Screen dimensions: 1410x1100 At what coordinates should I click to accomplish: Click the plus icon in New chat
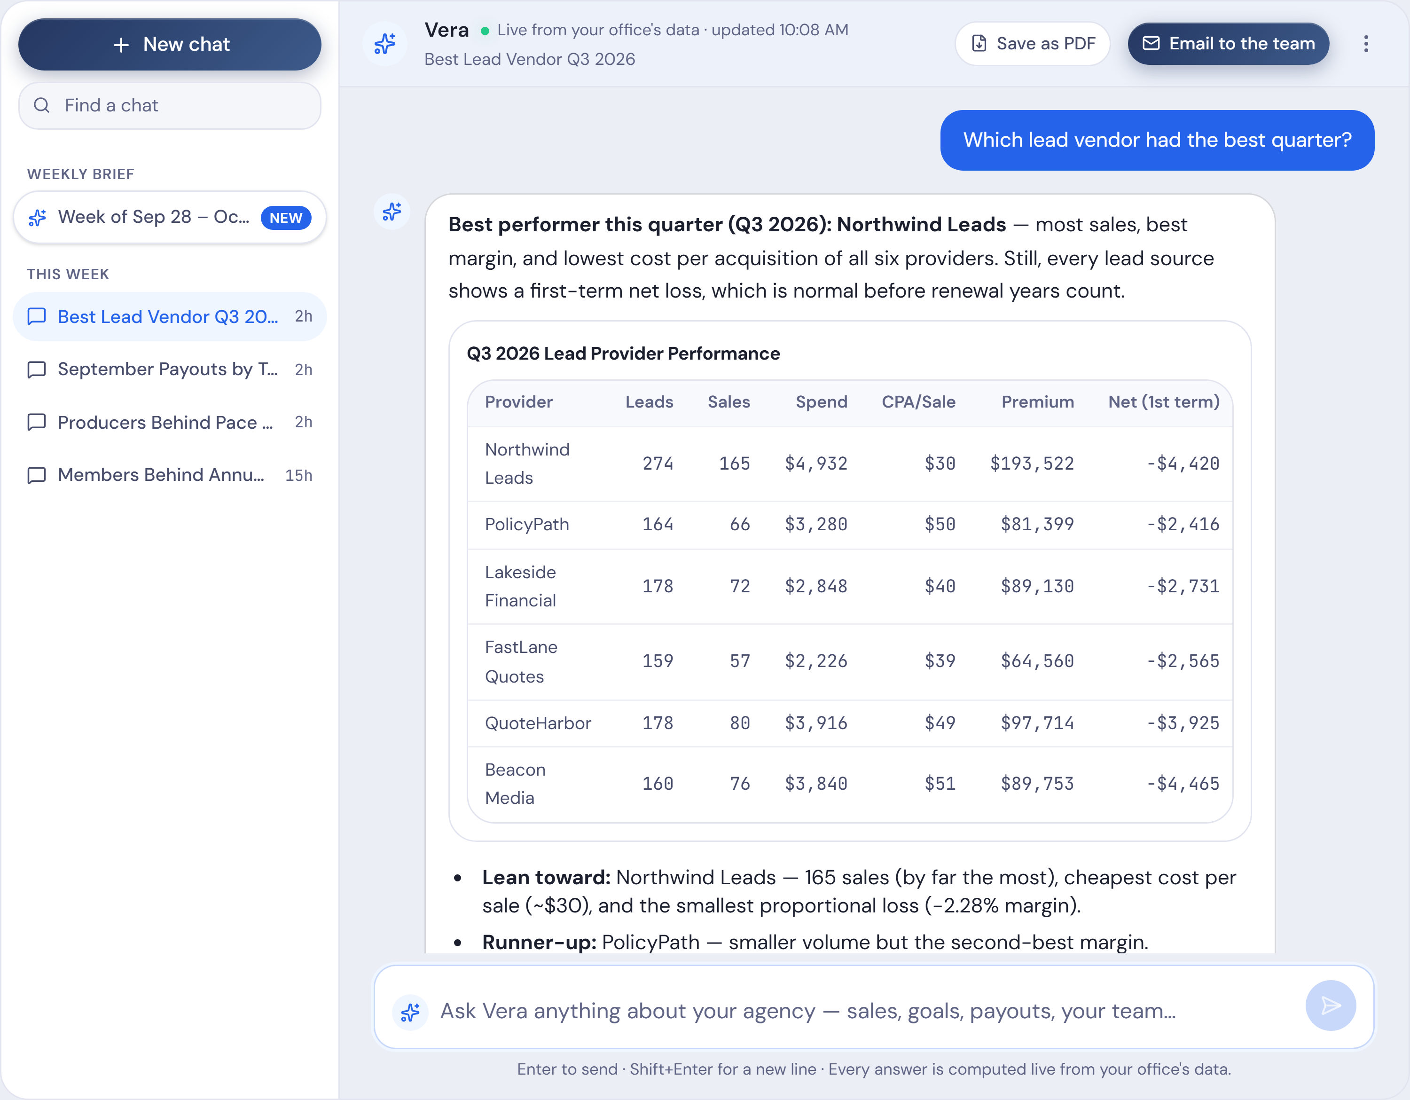[x=121, y=45]
